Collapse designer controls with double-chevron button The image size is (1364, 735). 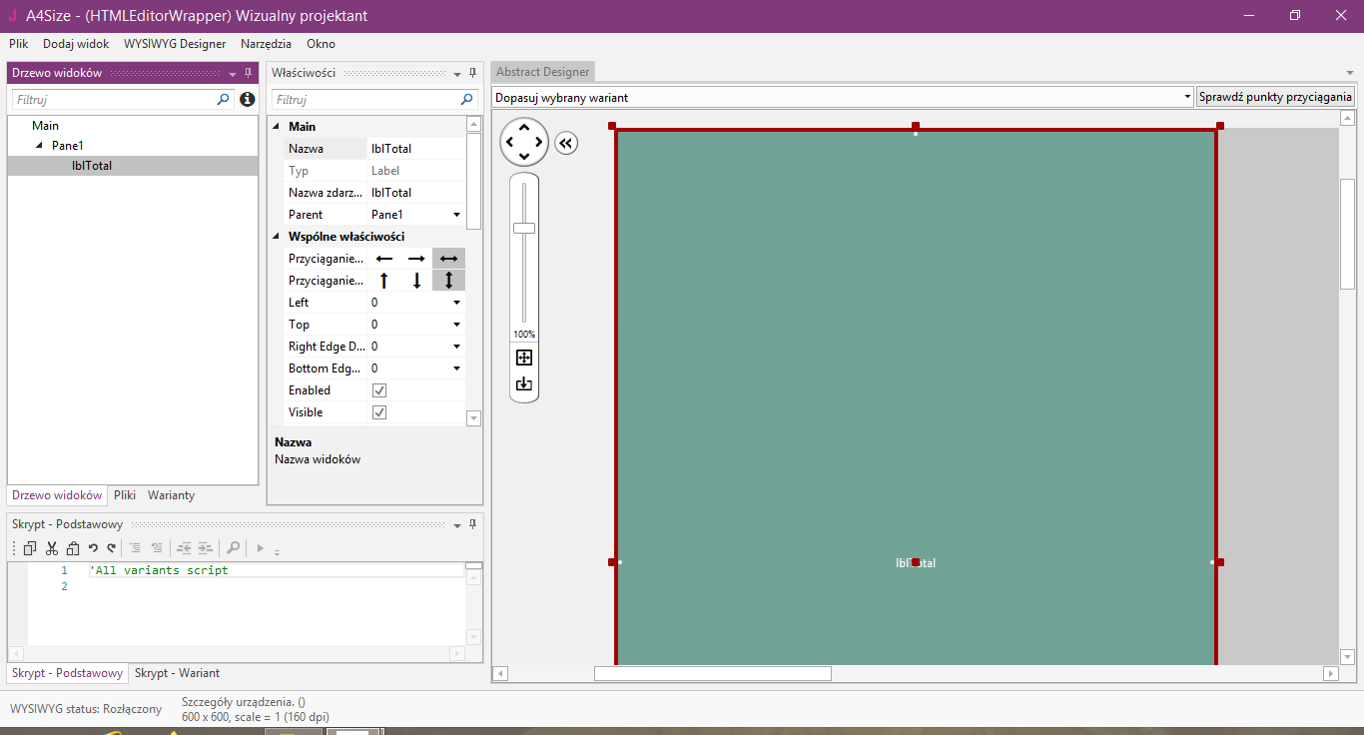click(x=566, y=143)
